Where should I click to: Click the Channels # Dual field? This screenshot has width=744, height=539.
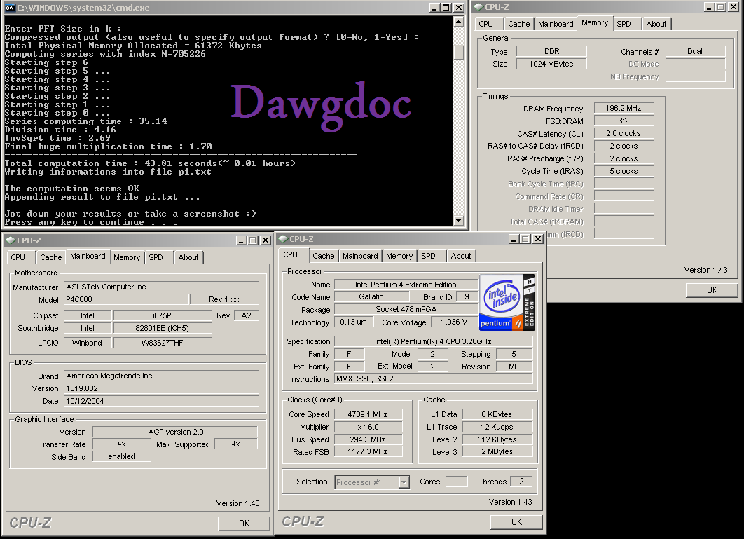(x=695, y=51)
